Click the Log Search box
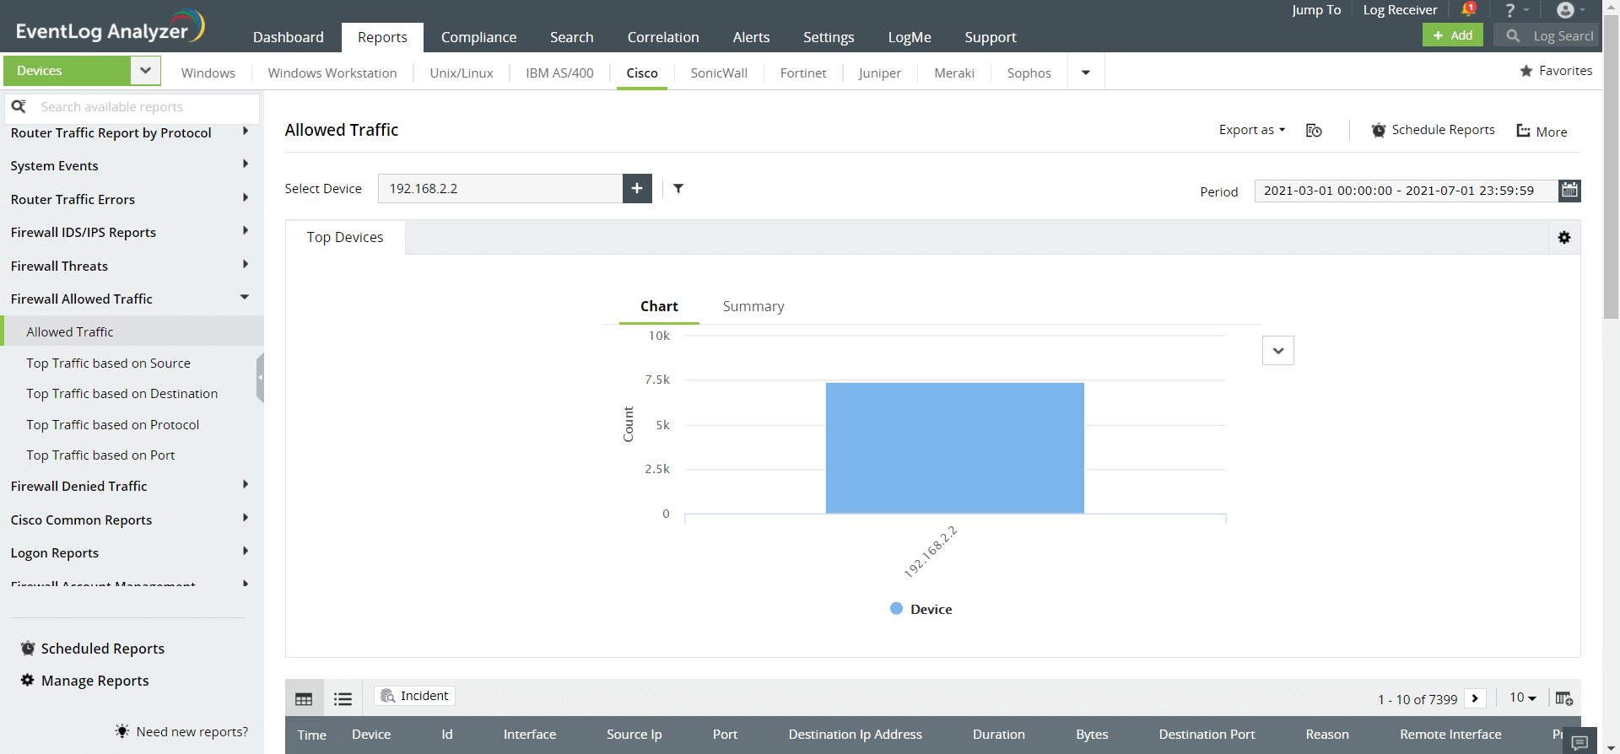The image size is (1620, 754). coord(1547,35)
